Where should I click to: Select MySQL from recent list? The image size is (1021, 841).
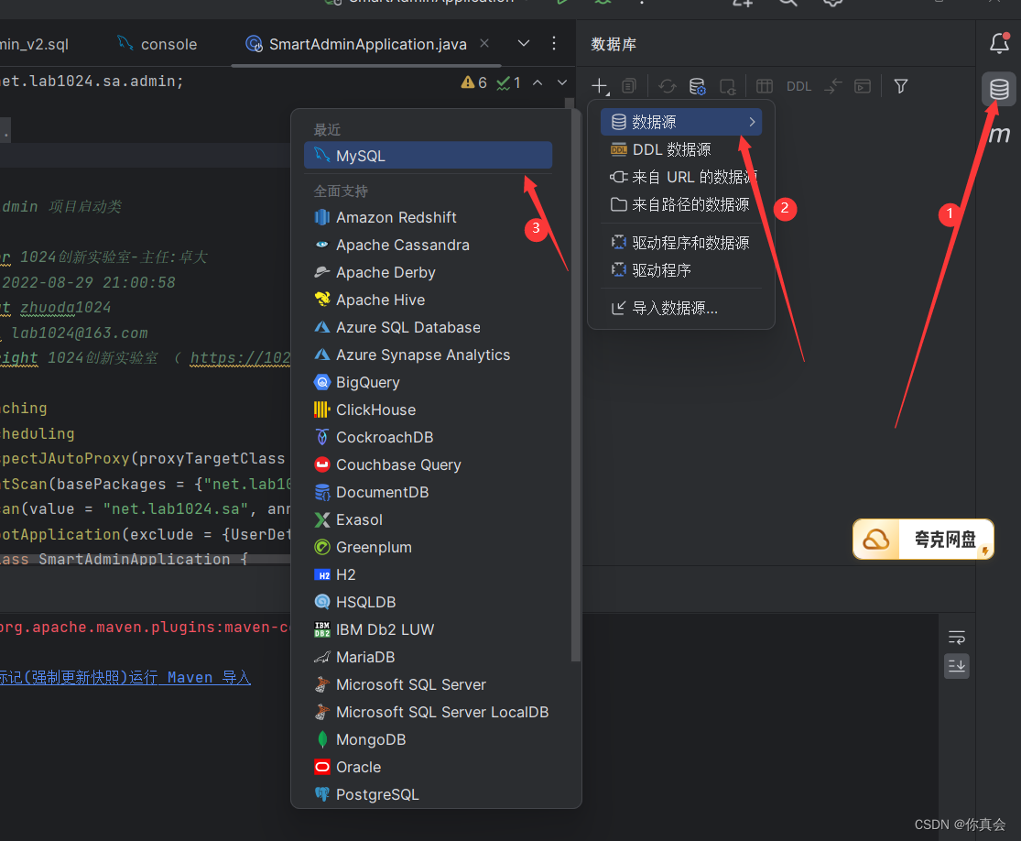pos(428,156)
